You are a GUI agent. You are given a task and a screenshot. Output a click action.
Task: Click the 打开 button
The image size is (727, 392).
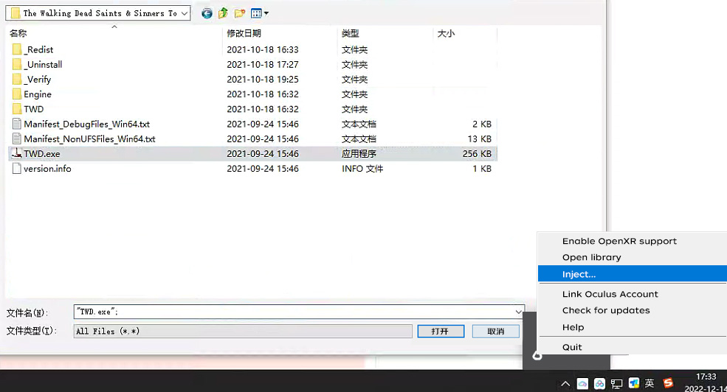tap(441, 332)
